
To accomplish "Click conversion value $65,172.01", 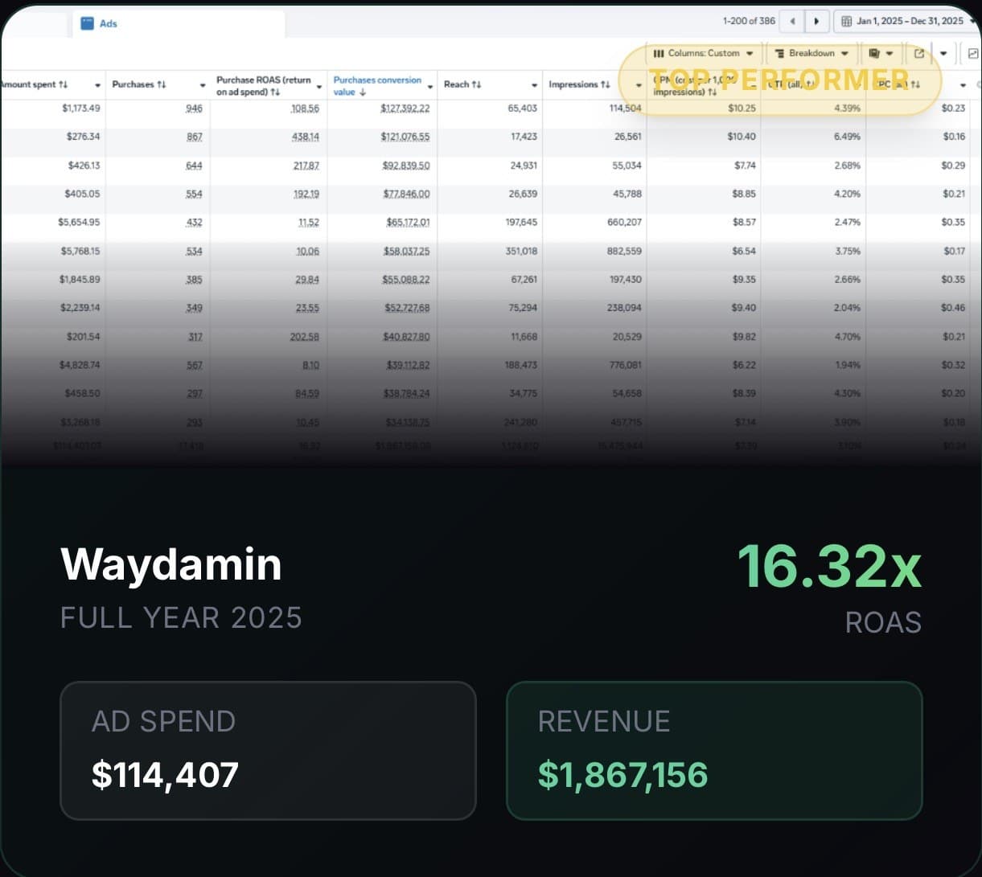I will click(408, 223).
